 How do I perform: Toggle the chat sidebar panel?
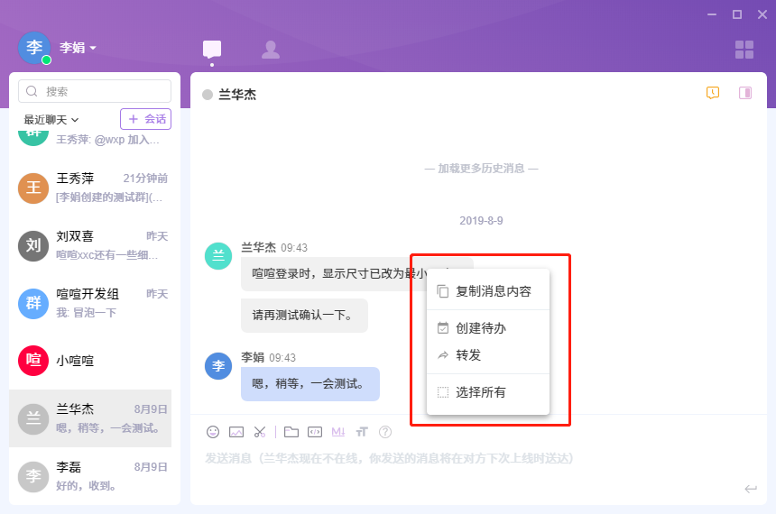745,93
